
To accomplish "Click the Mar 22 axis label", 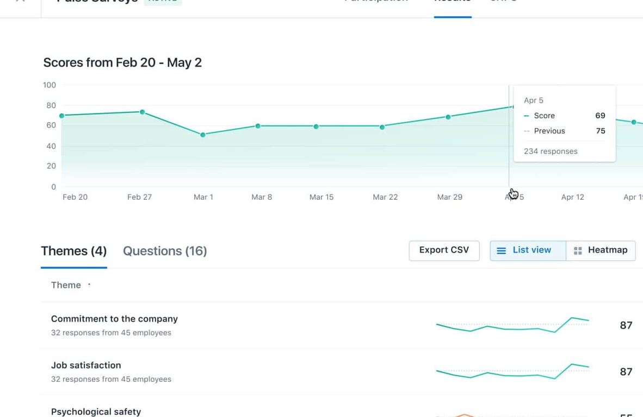I will 385,197.
